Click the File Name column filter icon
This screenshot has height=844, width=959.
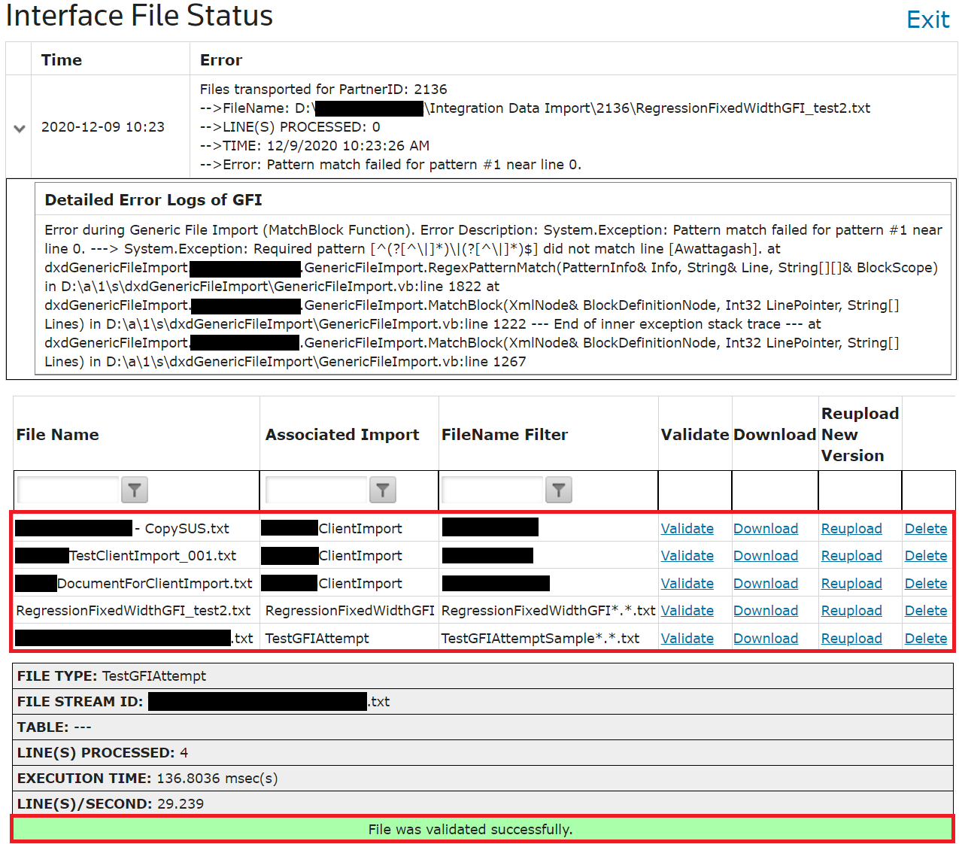(135, 490)
